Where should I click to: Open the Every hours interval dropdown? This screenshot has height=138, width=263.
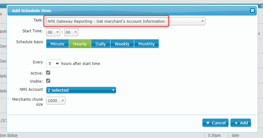pos(53,63)
